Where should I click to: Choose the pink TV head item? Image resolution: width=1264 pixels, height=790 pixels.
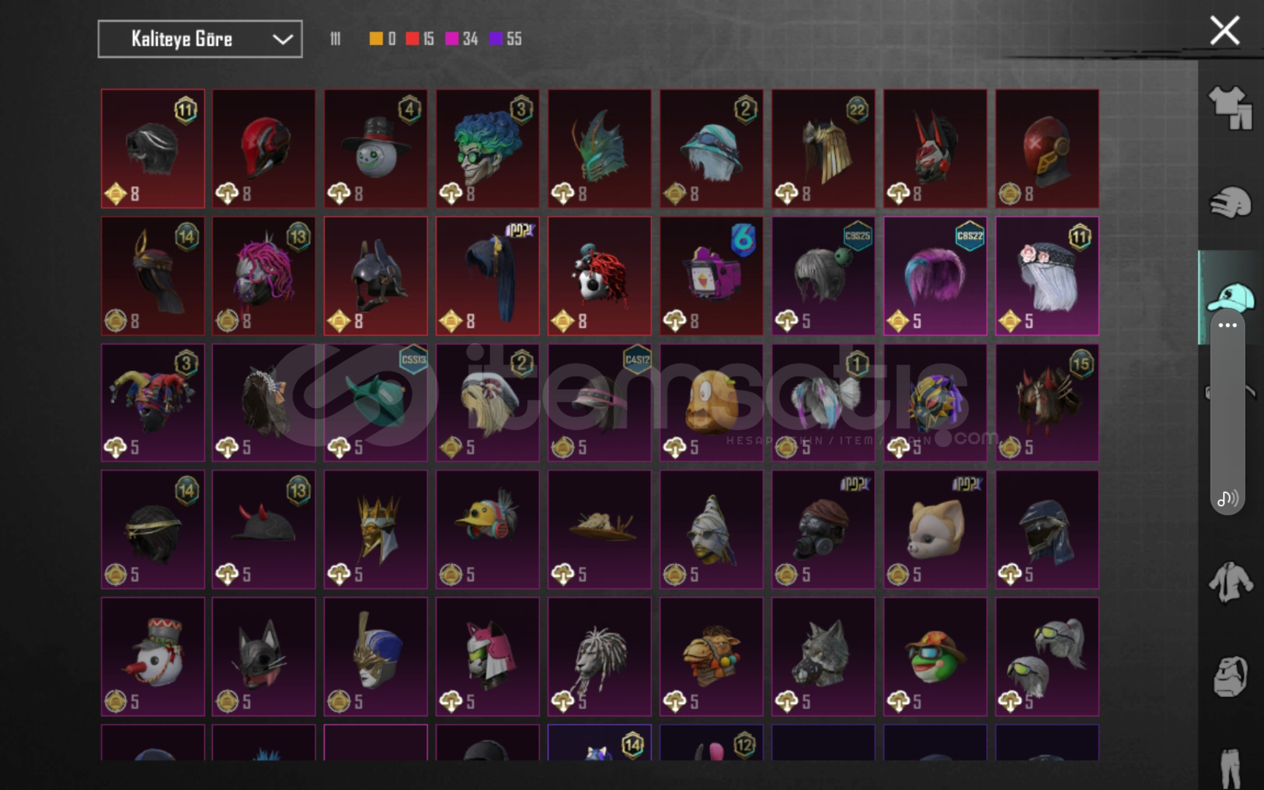click(x=711, y=276)
